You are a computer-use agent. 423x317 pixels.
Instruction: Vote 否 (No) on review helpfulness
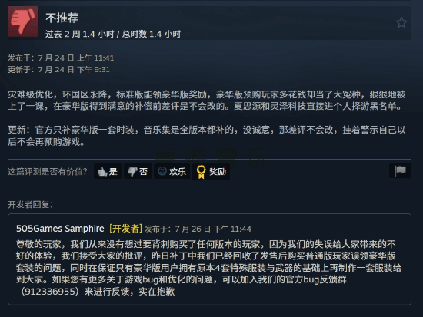(138, 171)
